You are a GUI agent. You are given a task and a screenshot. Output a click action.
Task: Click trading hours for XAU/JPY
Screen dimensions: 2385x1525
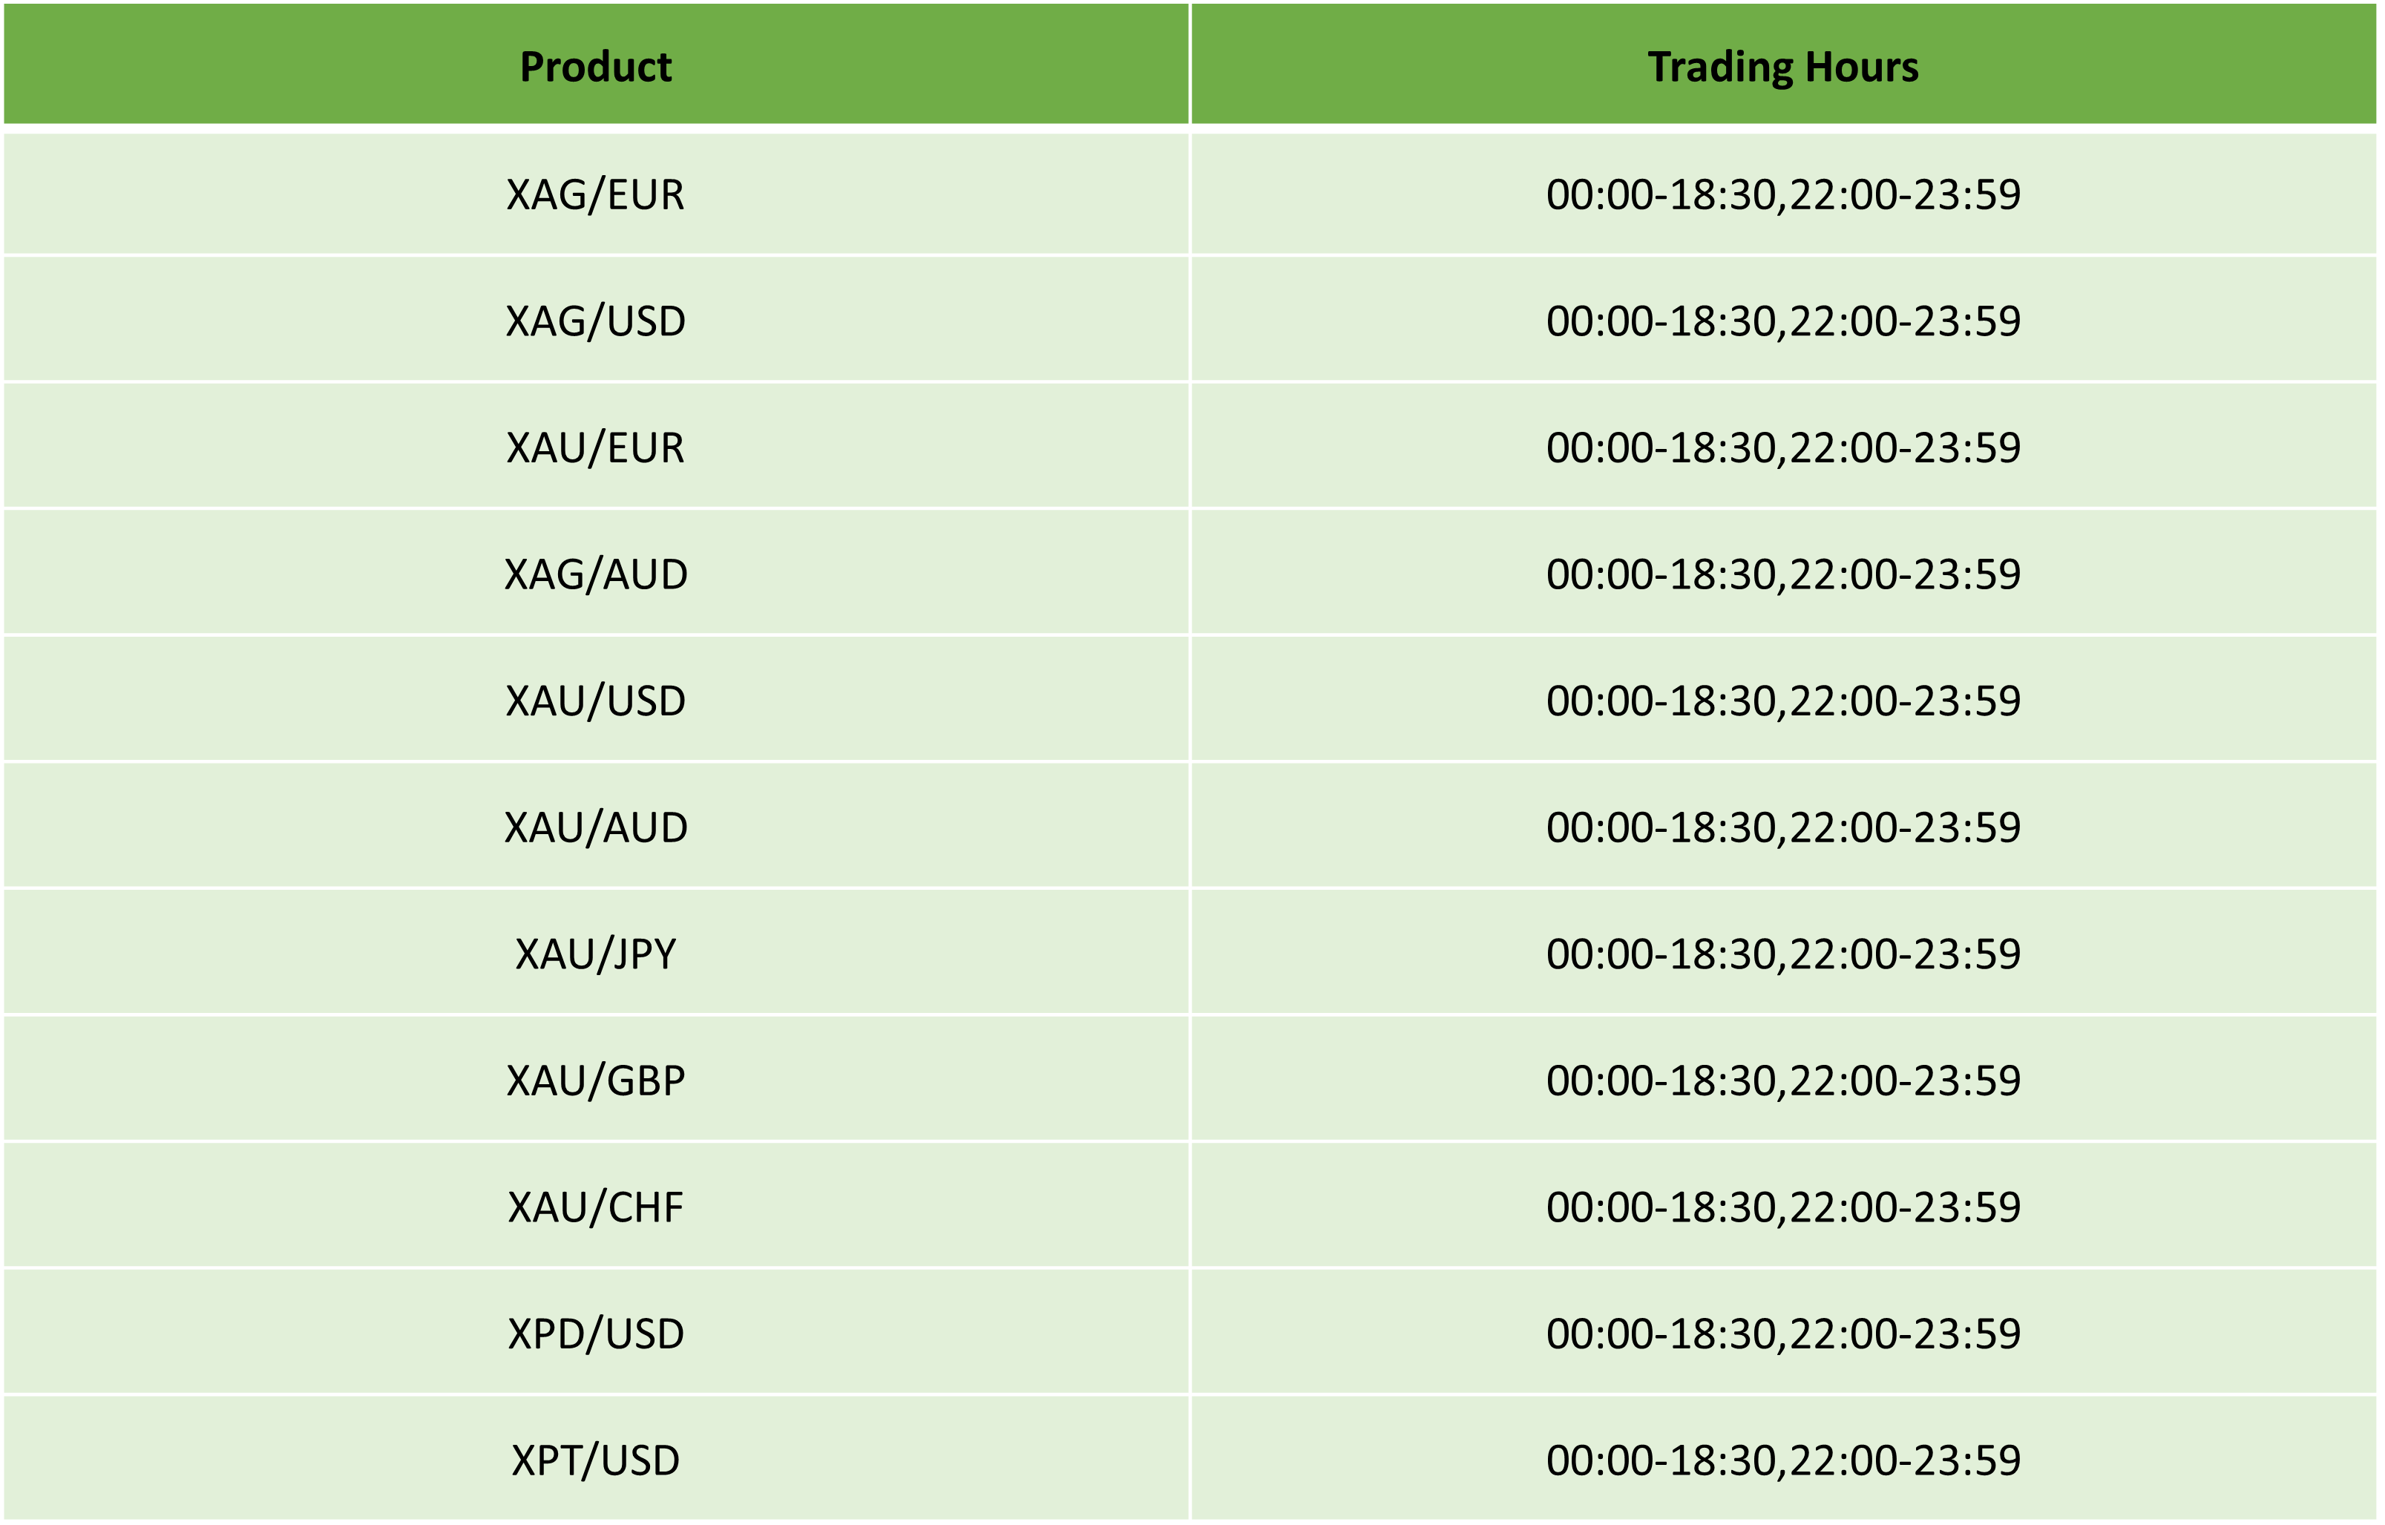(1782, 954)
